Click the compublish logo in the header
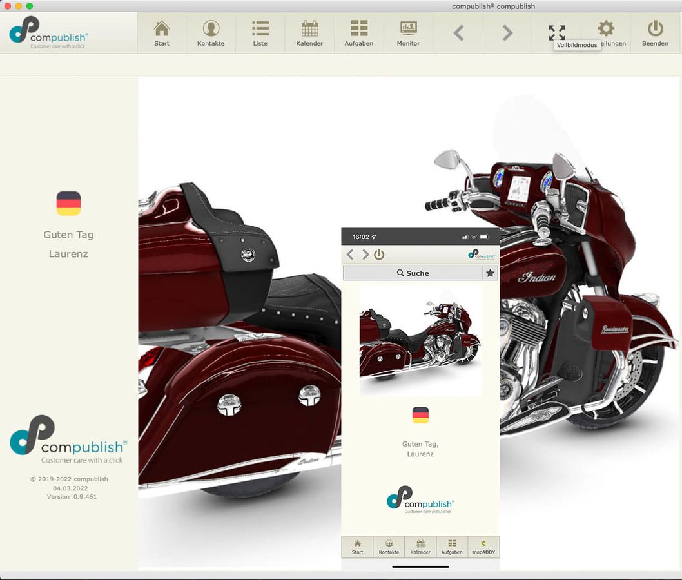Image resolution: width=682 pixels, height=580 pixels. 49,33
